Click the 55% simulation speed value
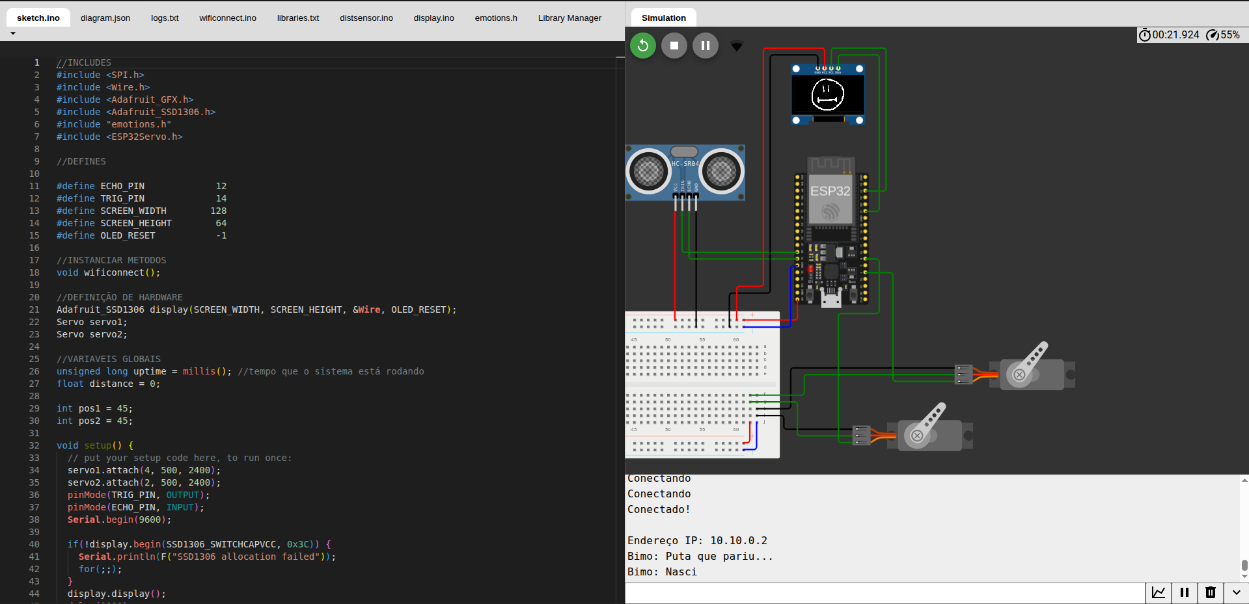This screenshot has width=1249, height=604. click(1230, 35)
